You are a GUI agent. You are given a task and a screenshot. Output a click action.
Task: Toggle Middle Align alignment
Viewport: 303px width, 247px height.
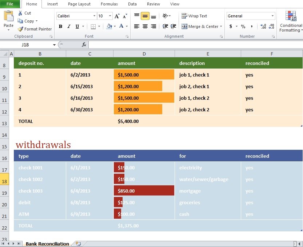click(145, 16)
